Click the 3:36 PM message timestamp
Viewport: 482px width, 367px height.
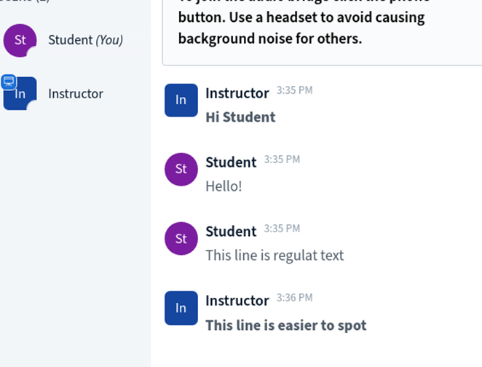tap(294, 298)
